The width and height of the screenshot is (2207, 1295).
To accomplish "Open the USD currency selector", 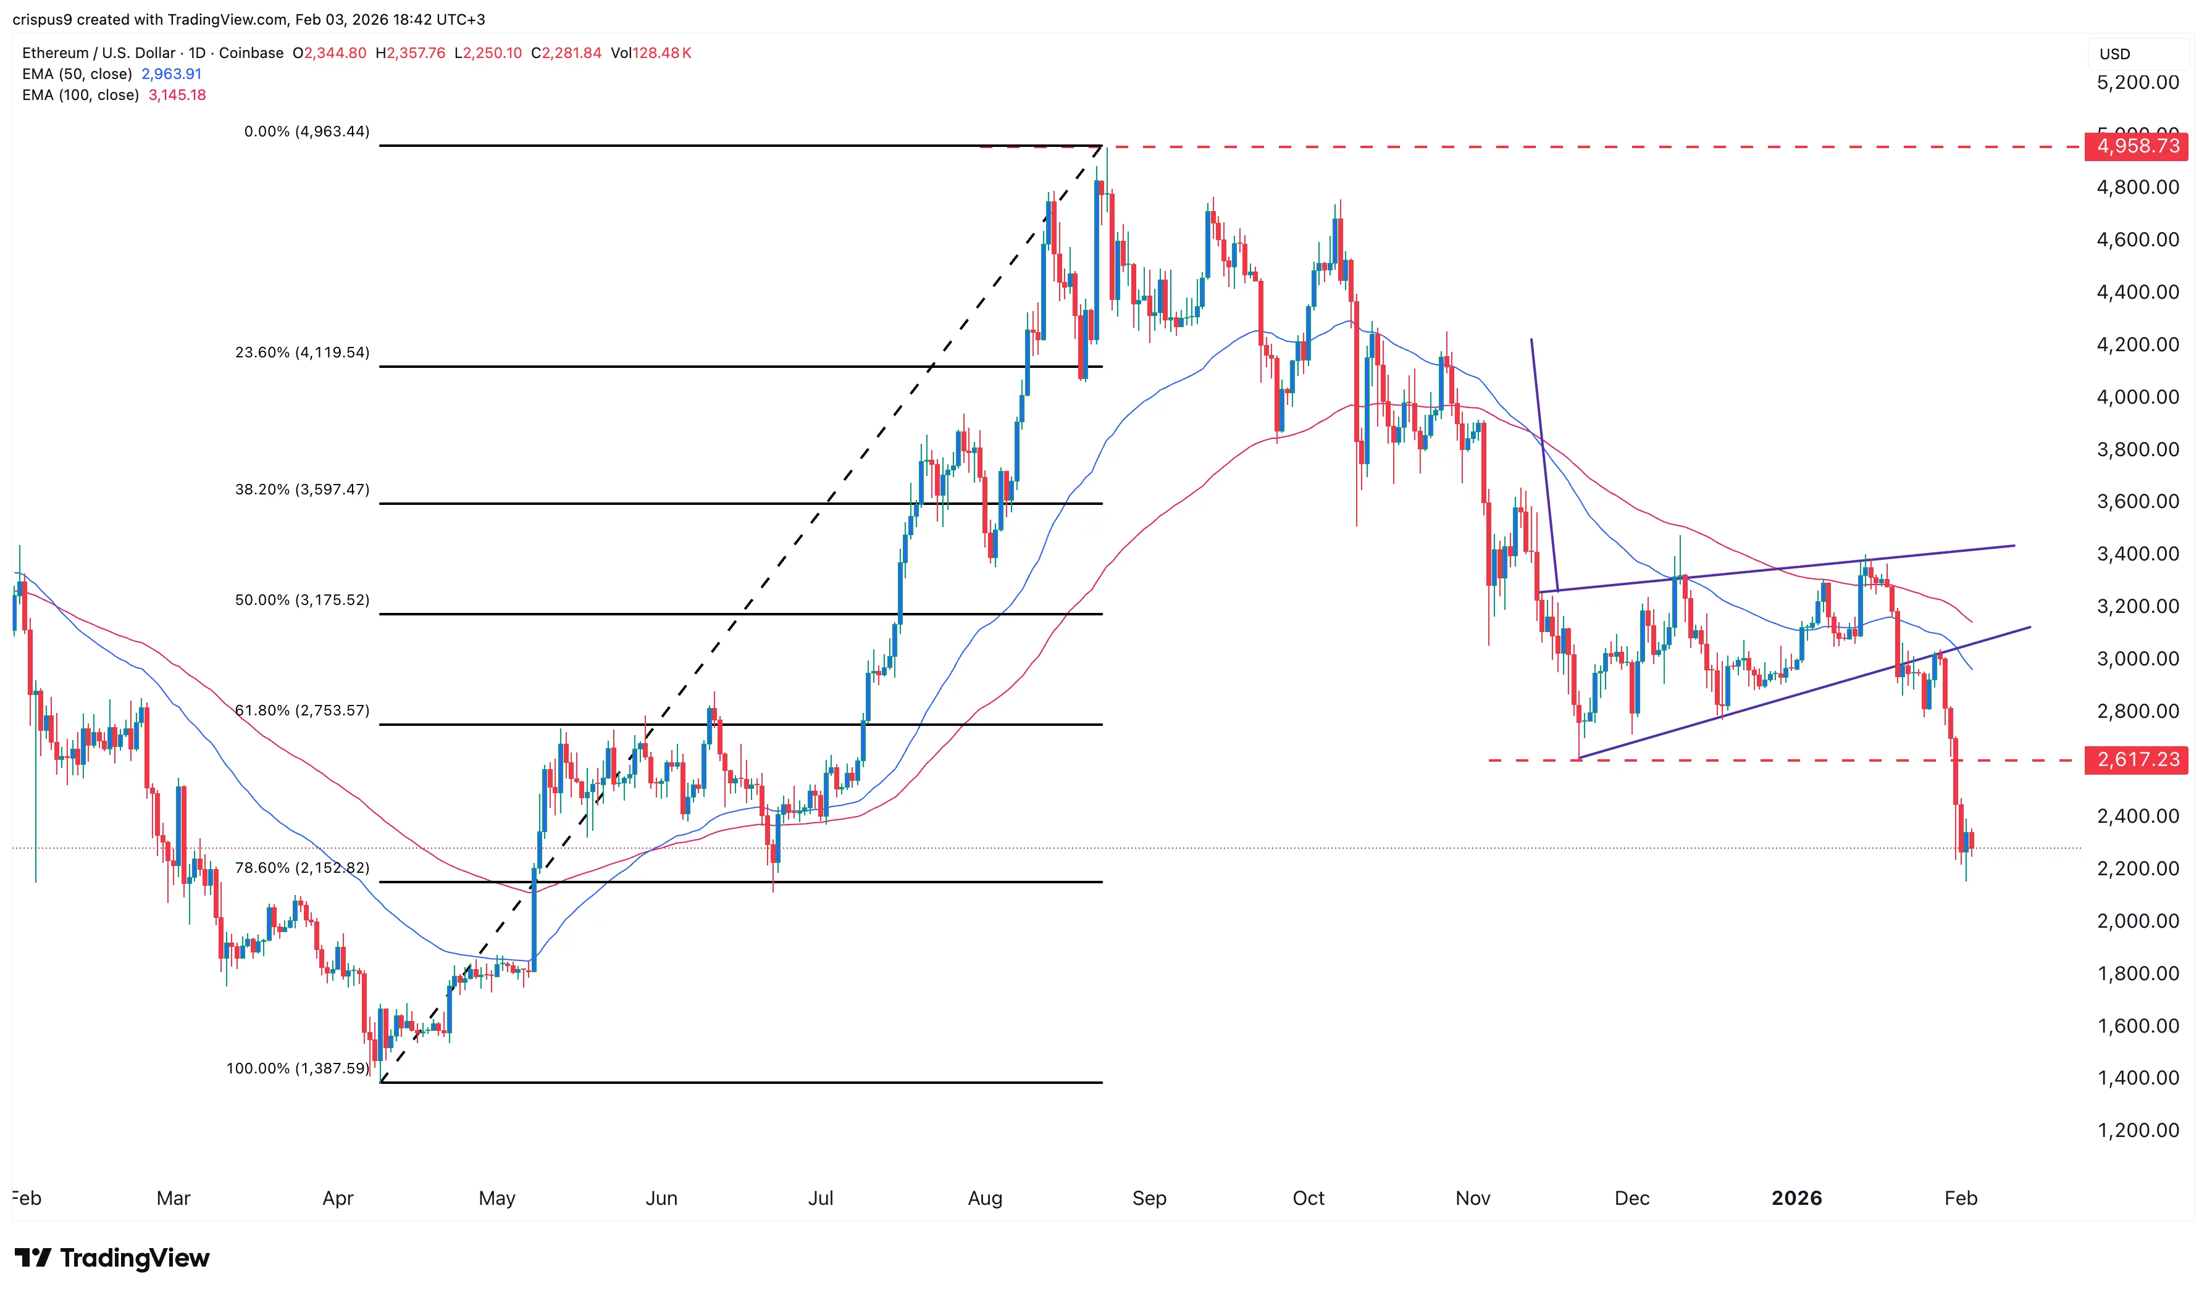I will [x=2114, y=54].
